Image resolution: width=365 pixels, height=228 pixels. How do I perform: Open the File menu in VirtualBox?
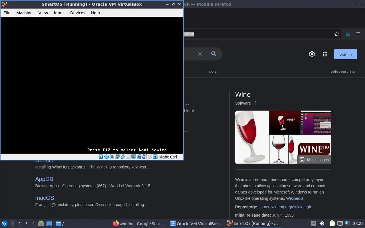pyautogui.click(x=7, y=13)
